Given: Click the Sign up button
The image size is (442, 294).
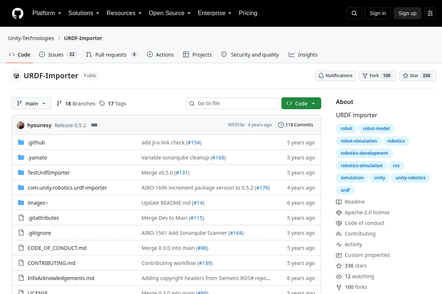Looking at the screenshot, I should coord(407,13).
